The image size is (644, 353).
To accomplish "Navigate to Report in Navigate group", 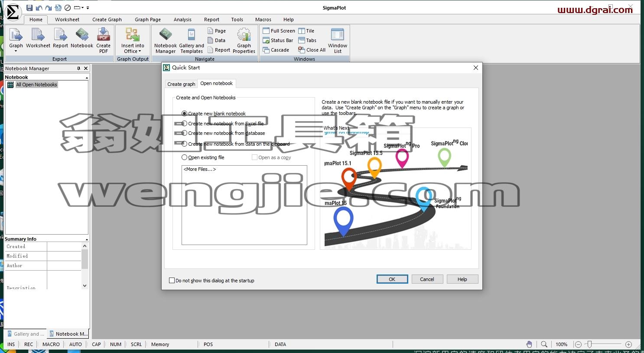I will (219, 50).
